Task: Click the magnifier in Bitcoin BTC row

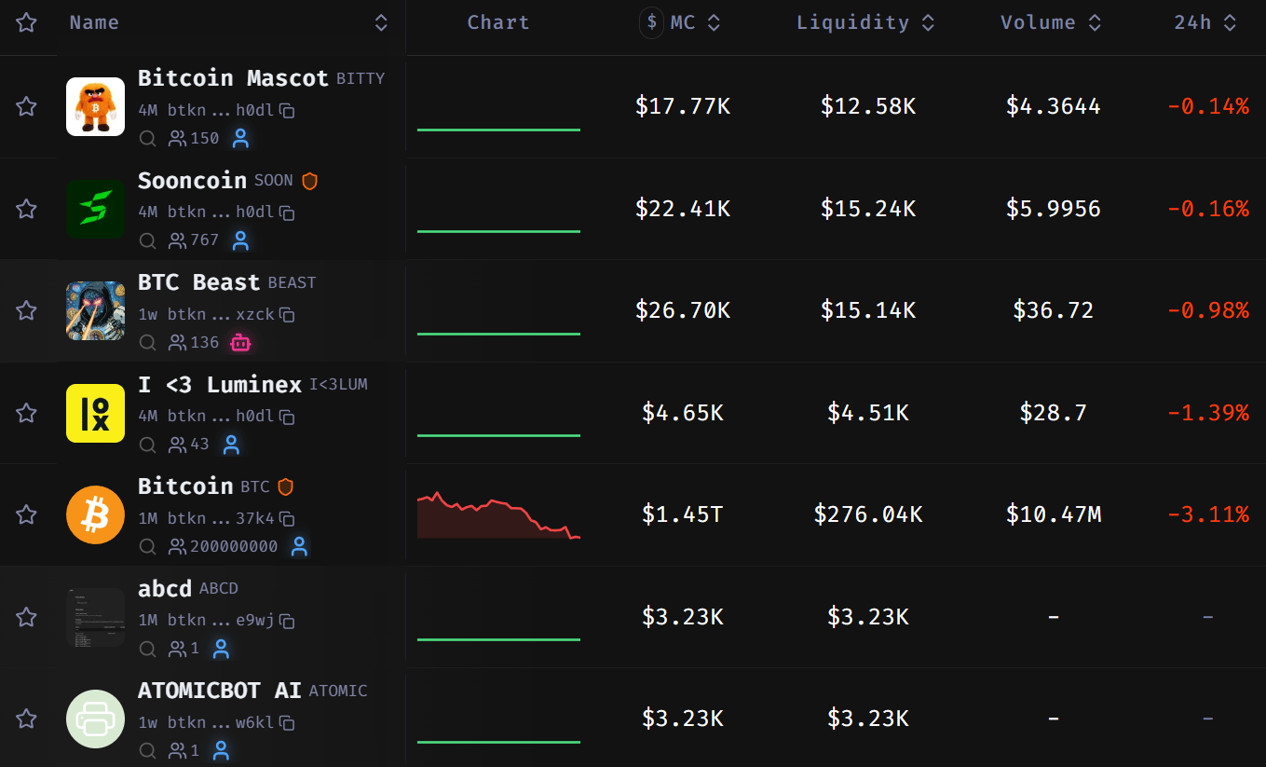Action: click(147, 547)
